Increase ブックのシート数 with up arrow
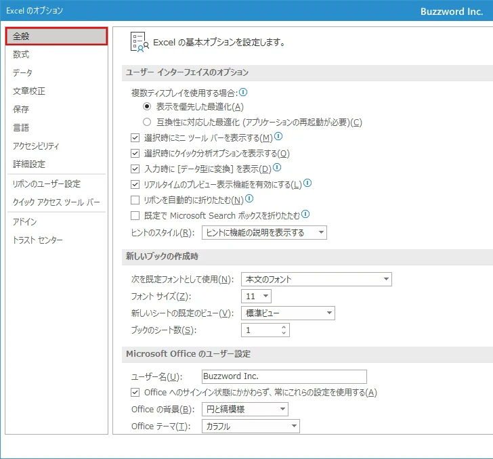This screenshot has width=493, height=459. point(284,327)
